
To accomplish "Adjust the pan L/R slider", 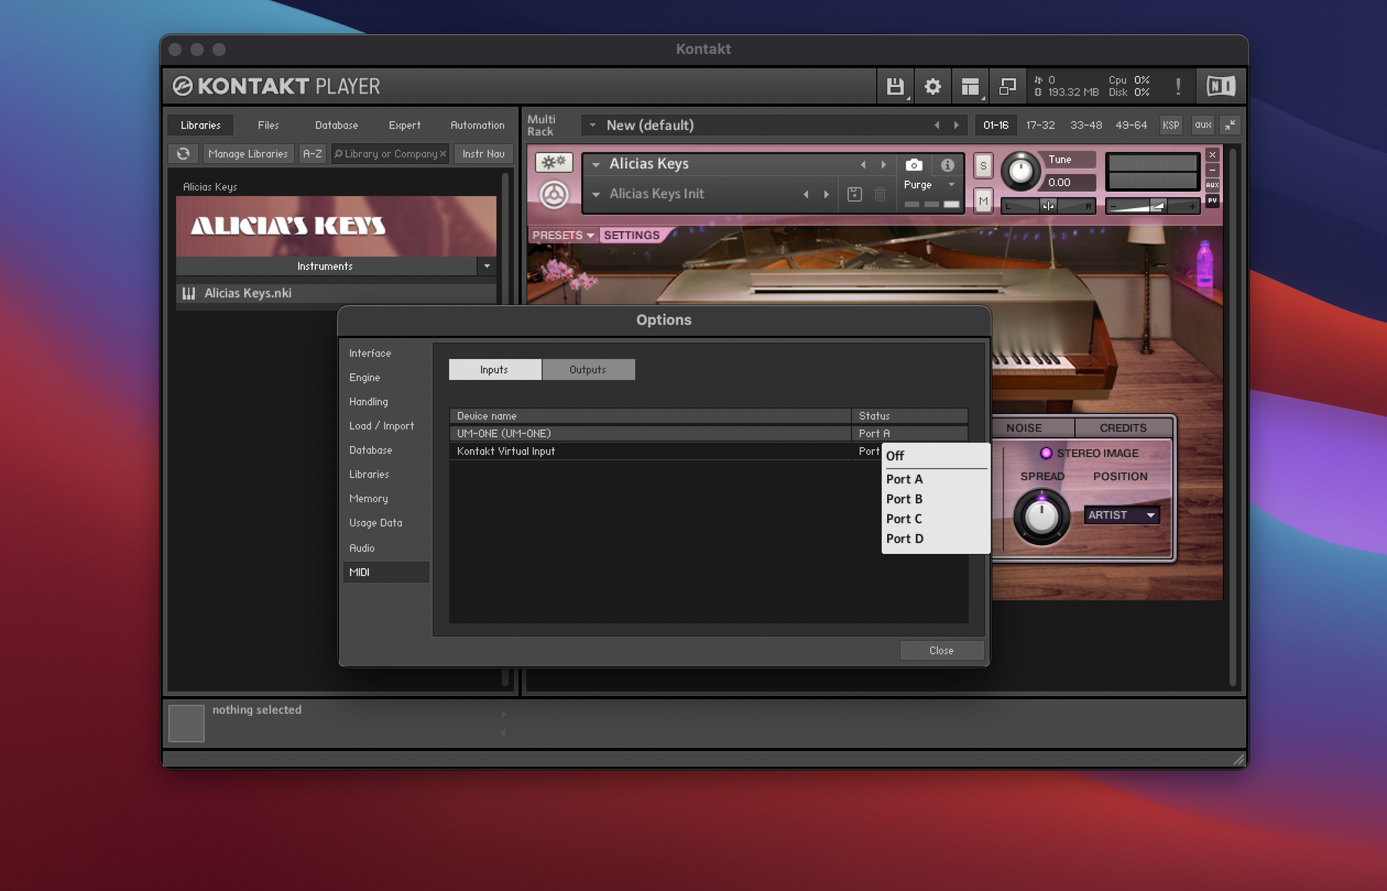I will [1048, 206].
